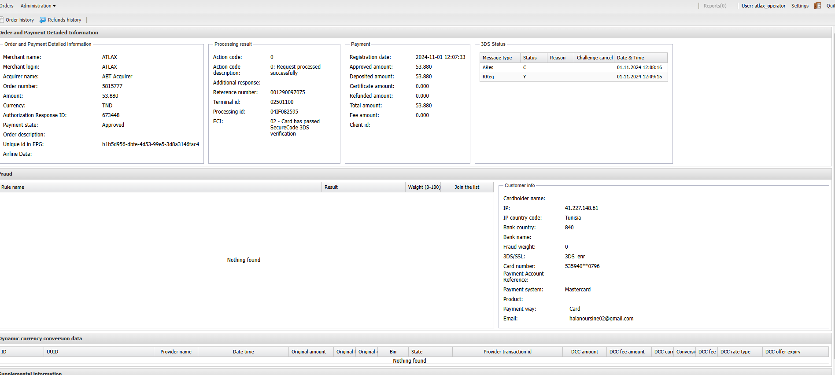The height and width of the screenshot is (375, 835).
Task: Click the customer email address value
Action: (601, 319)
